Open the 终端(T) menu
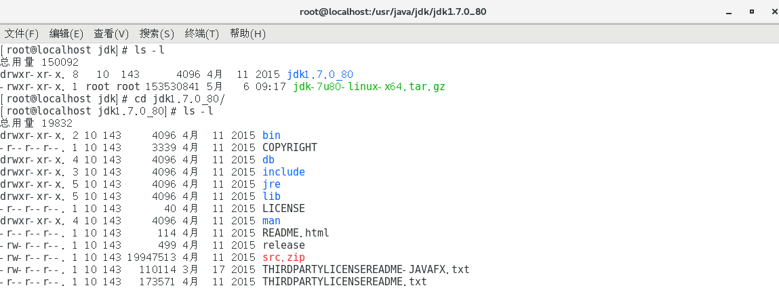Screen dimensions: 779x288 coord(202,34)
